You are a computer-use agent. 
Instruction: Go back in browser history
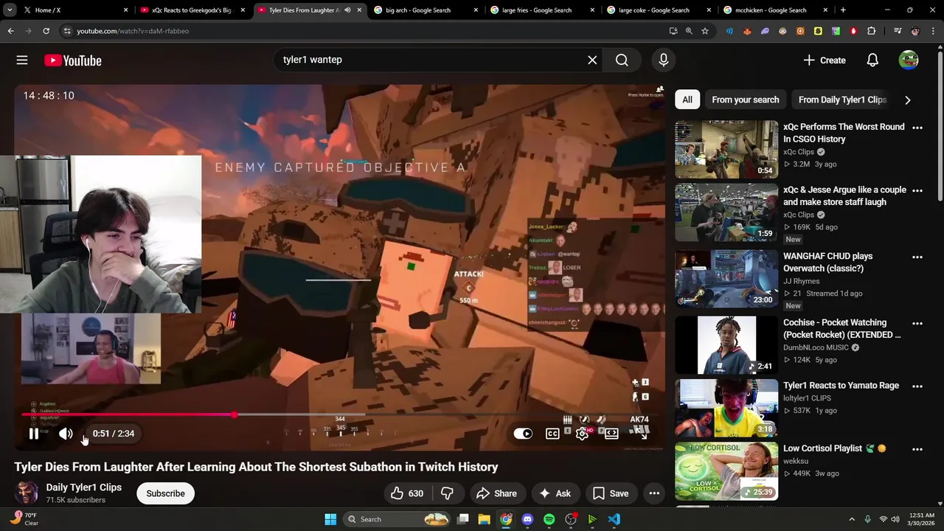[10, 31]
